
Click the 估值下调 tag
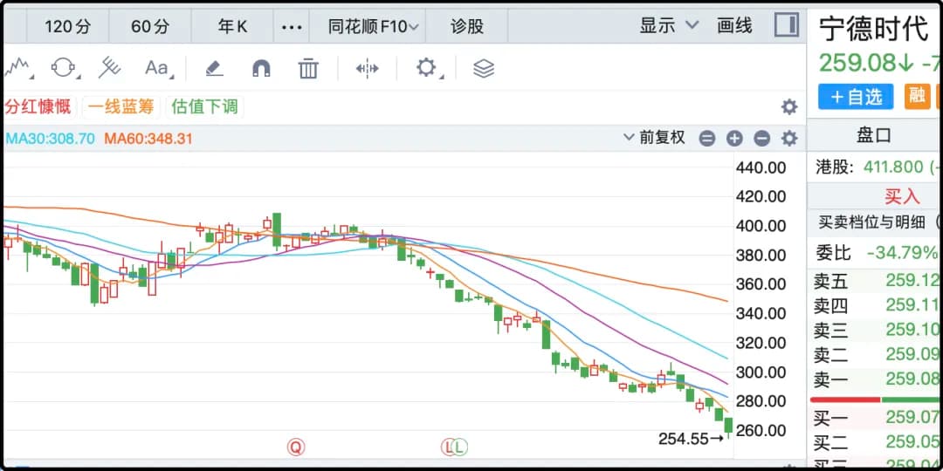click(204, 107)
